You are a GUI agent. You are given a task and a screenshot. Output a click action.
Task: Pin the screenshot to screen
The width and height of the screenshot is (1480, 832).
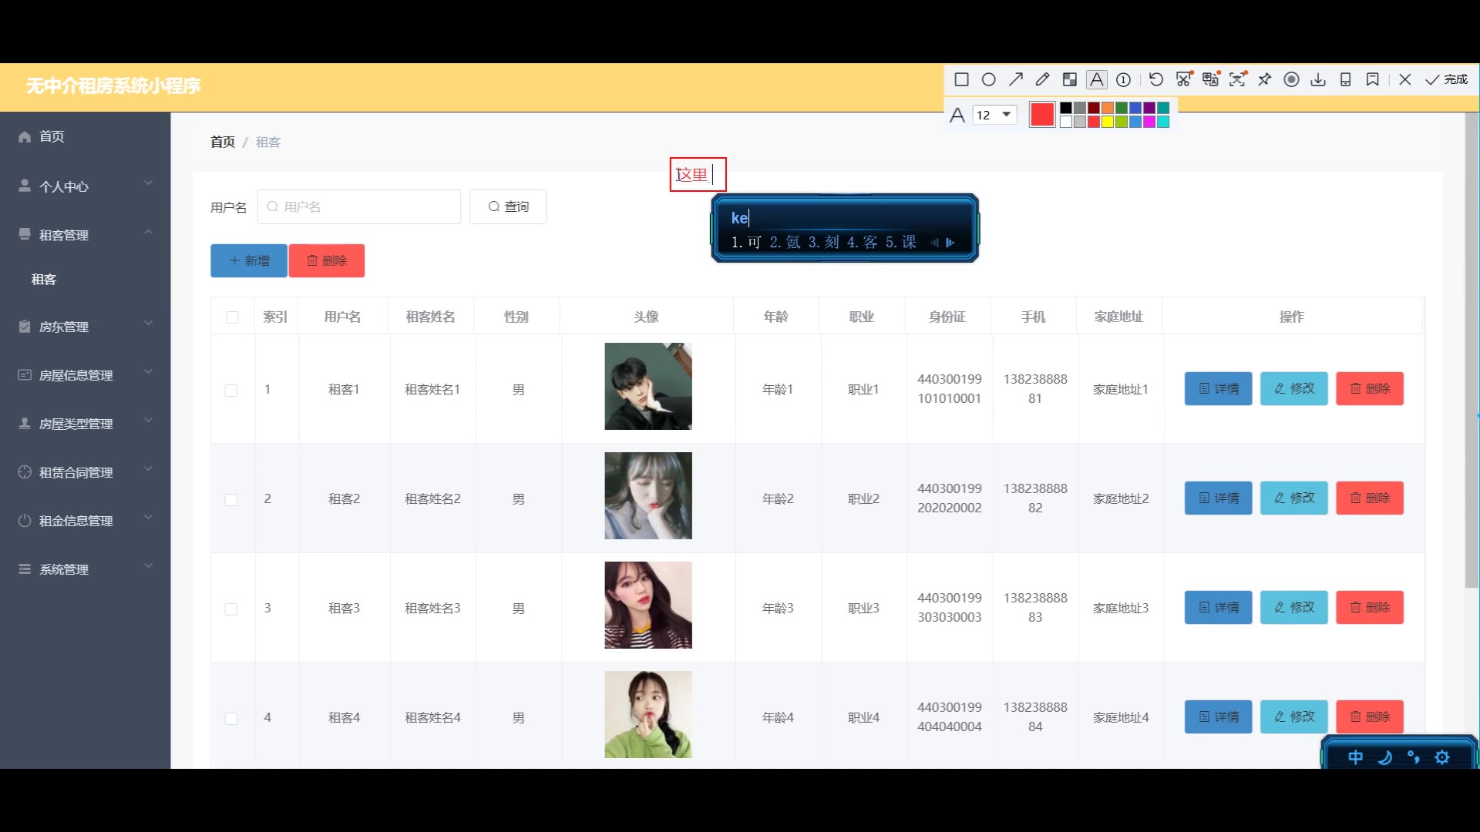pyautogui.click(x=1265, y=79)
